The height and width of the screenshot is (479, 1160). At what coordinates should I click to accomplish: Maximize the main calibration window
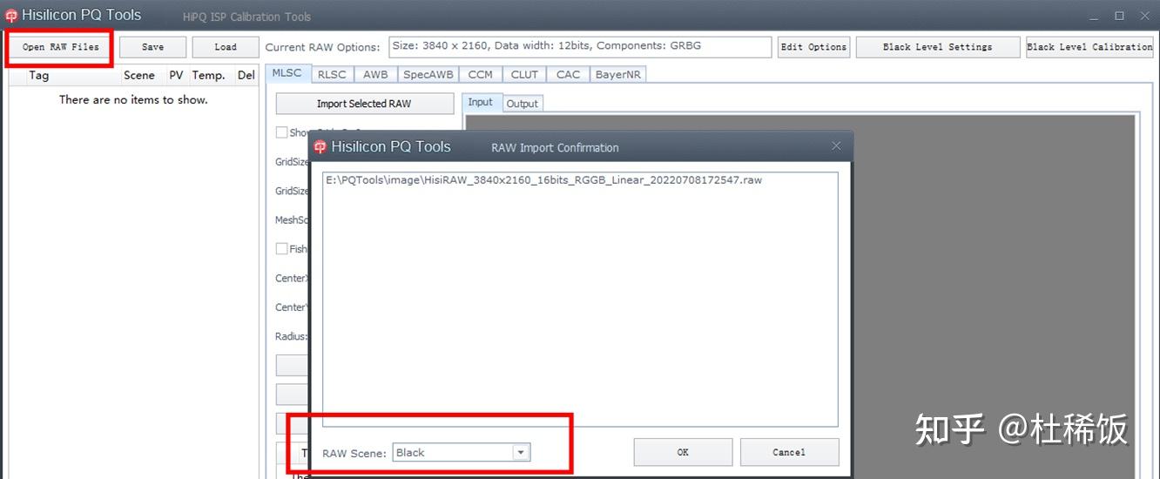coord(1119,16)
